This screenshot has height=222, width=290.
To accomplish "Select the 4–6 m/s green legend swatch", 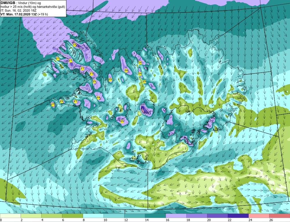I will click(x=52, y=216).
